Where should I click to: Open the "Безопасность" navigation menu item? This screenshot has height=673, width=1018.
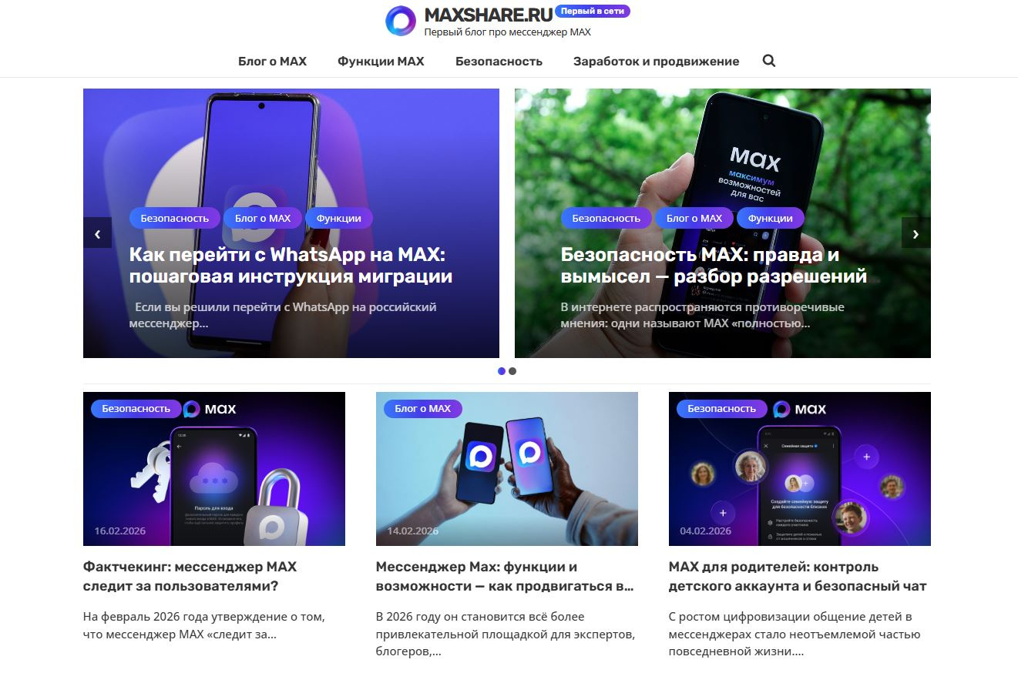[499, 62]
